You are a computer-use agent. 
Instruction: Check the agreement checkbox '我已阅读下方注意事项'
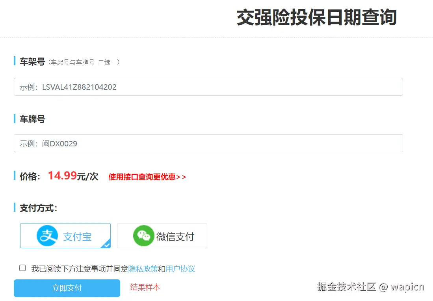(x=22, y=268)
